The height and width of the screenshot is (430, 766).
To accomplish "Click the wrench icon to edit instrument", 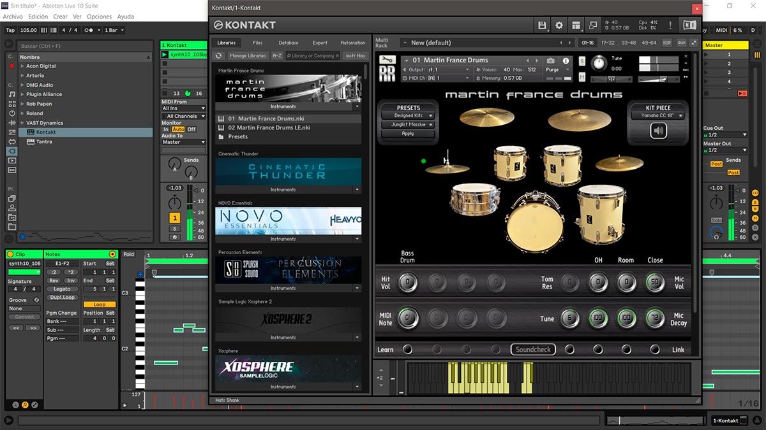I will 387,60.
